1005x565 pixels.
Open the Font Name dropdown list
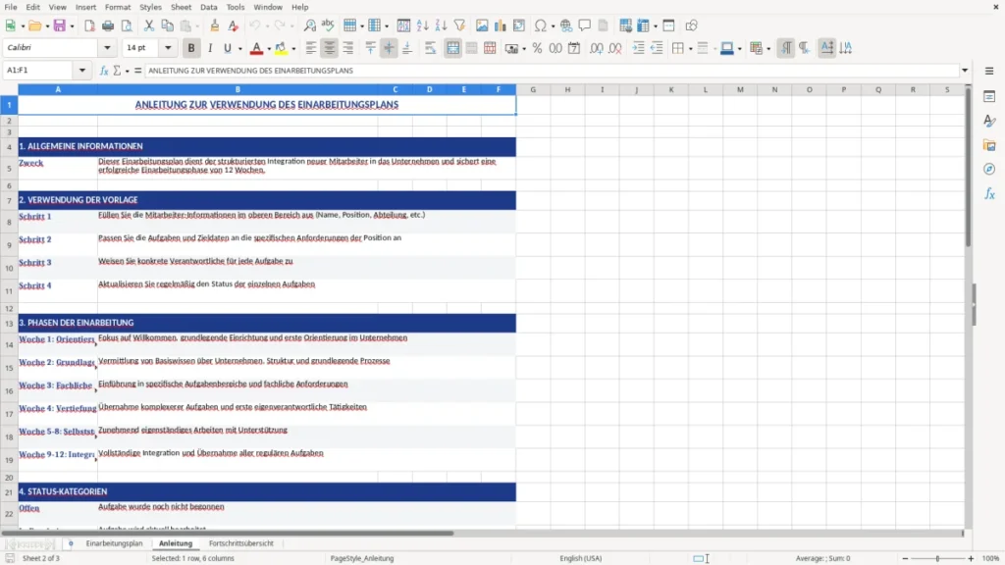point(107,47)
